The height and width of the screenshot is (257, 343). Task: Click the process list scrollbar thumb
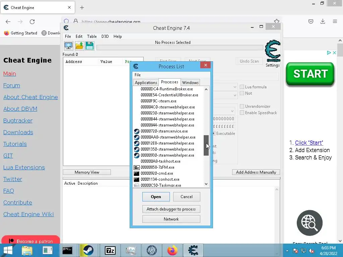[206, 145]
